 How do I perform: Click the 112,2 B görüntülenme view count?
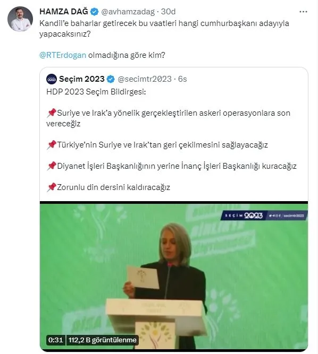pos(103,340)
